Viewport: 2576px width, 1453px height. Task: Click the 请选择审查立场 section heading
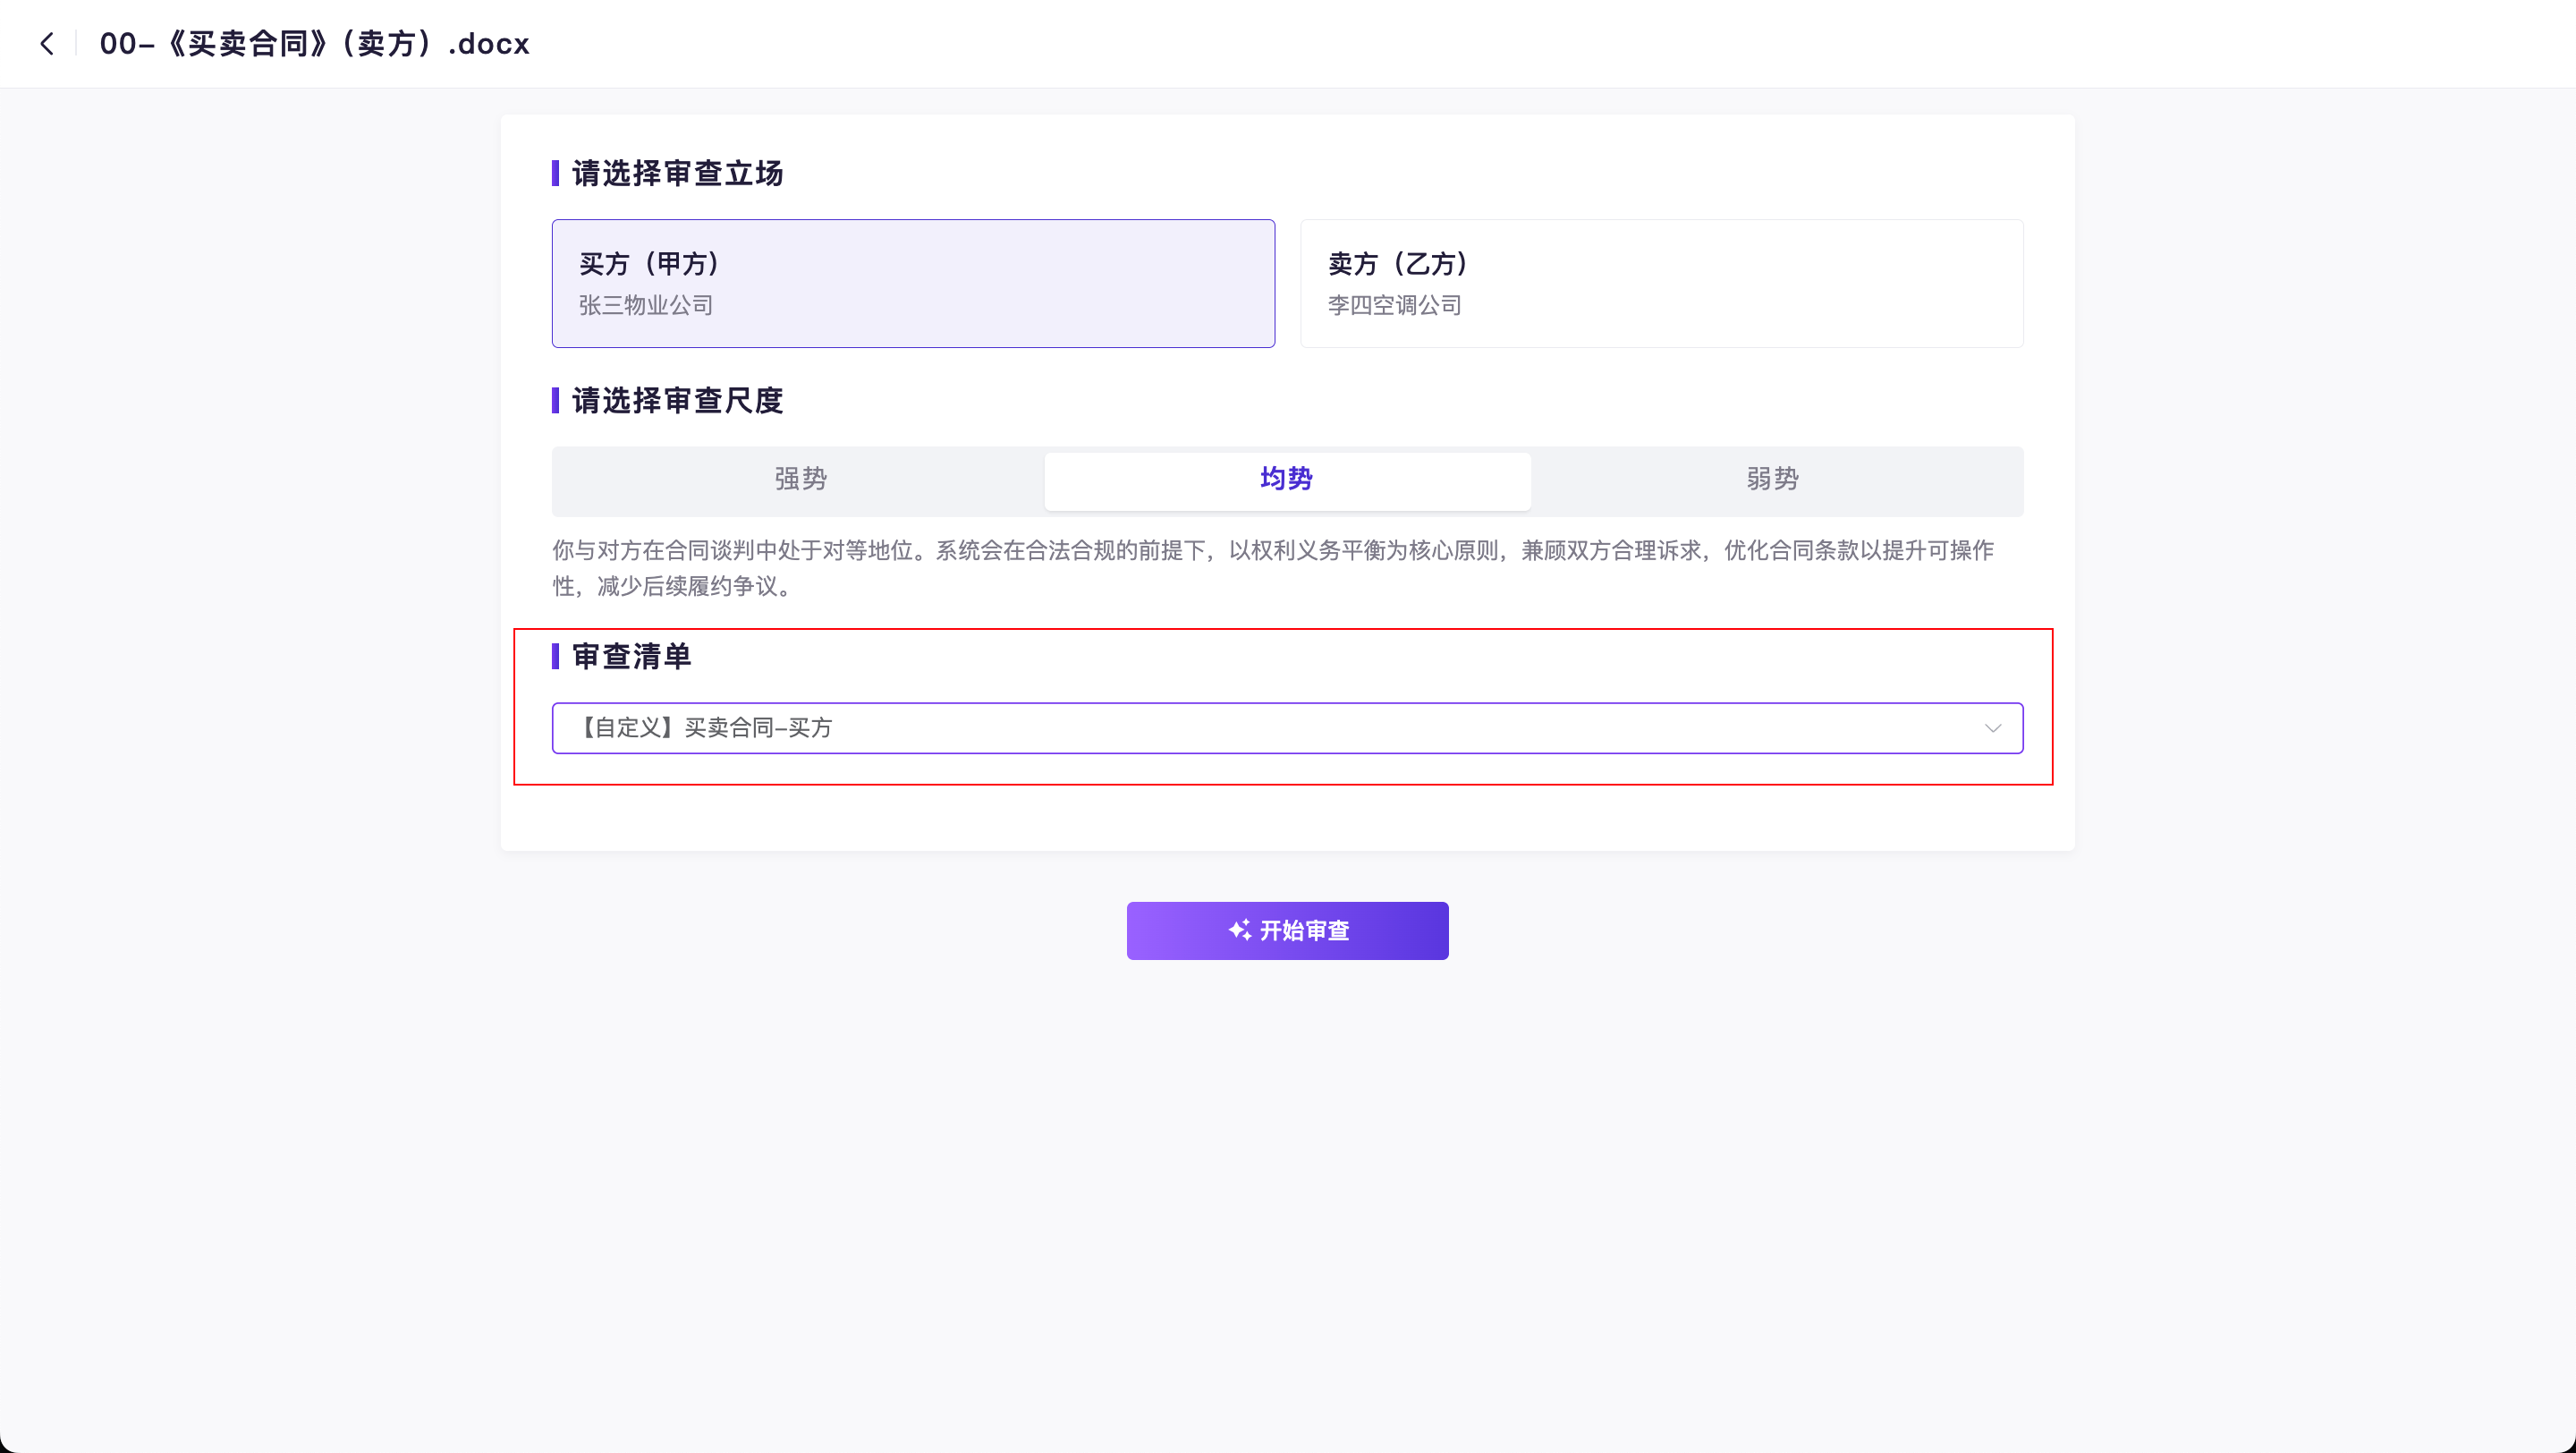[x=677, y=173]
